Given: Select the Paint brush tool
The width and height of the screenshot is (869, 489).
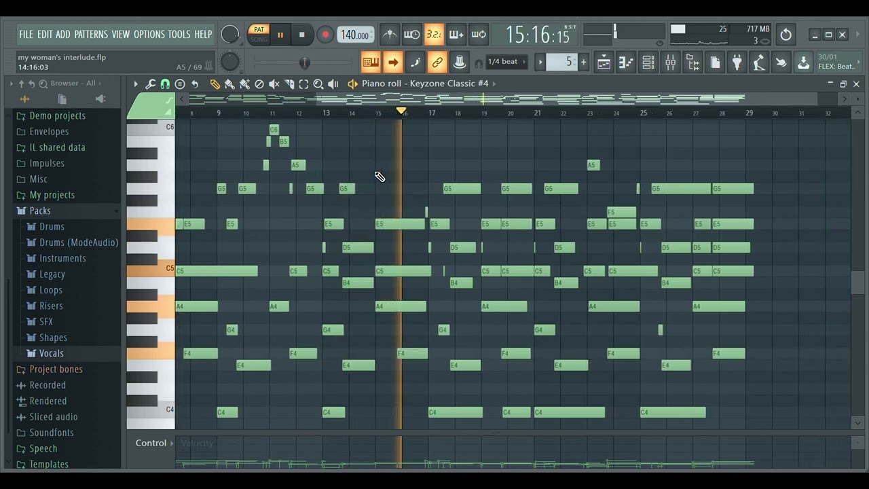Looking at the screenshot, I should pos(229,84).
